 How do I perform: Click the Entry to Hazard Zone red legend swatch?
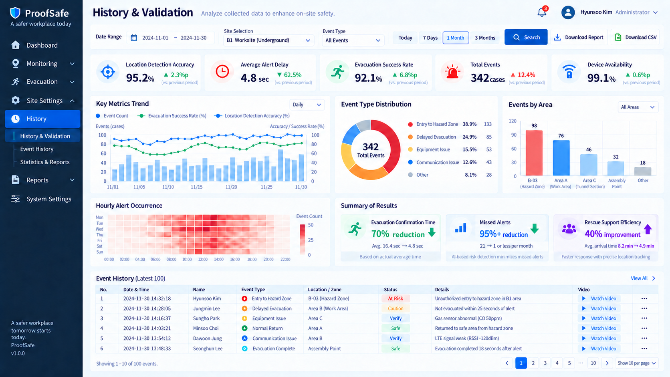pos(410,124)
